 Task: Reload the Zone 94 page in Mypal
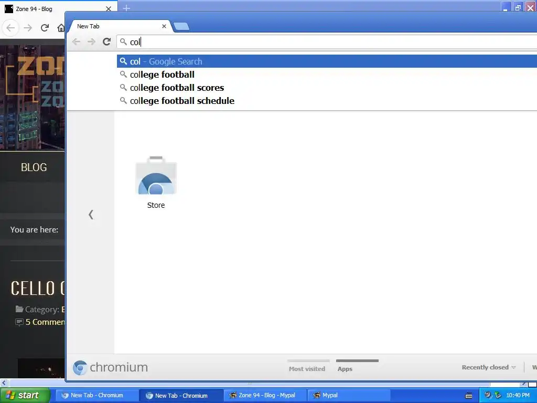45,27
